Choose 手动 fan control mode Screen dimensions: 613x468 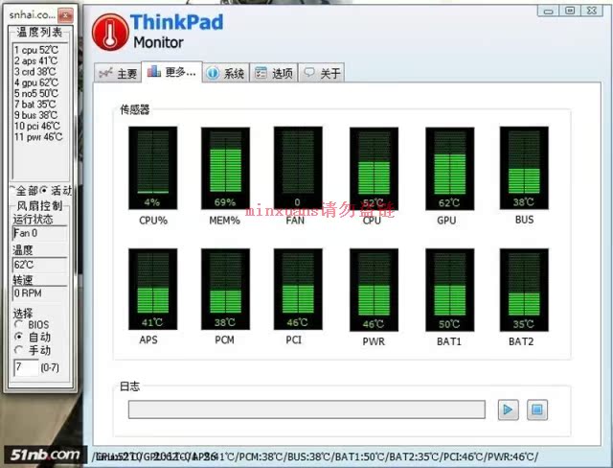[x=33, y=350]
